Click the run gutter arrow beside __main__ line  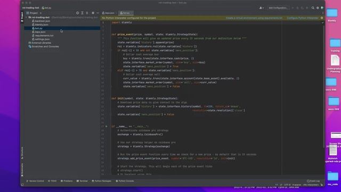tap(107, 126)
